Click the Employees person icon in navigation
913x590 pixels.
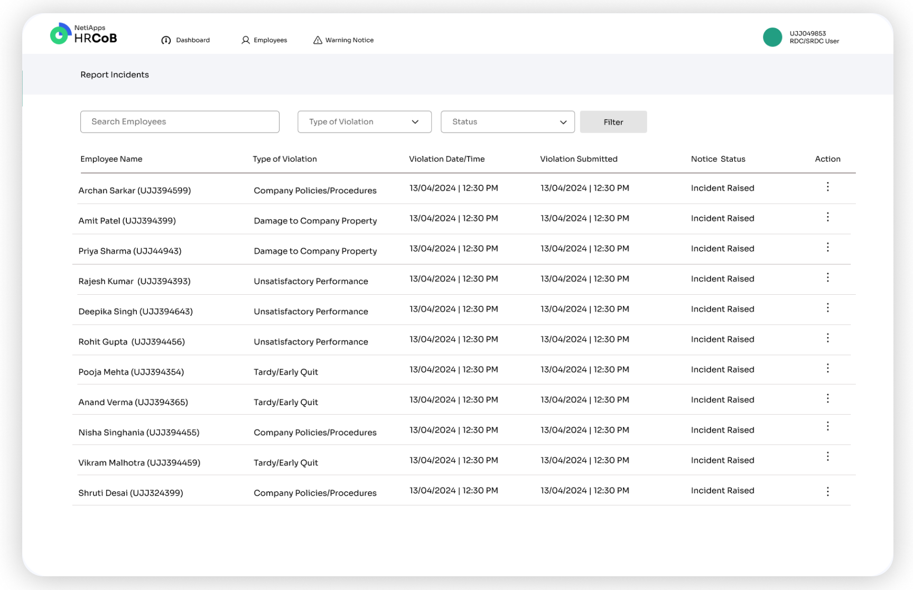244,40
